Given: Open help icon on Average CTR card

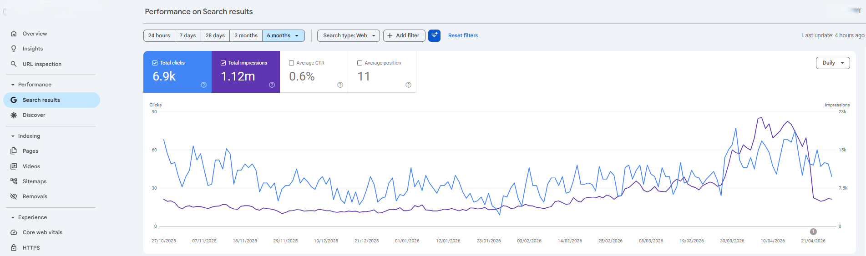Looking at the screenshot, I should coord(340,85).
